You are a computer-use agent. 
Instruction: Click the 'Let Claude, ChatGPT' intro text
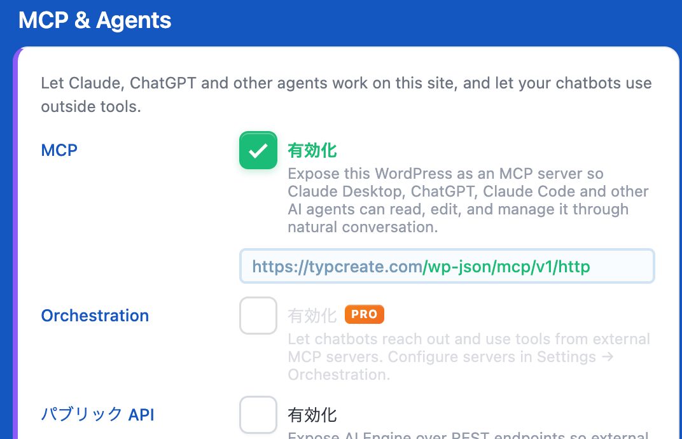[346, 94]
